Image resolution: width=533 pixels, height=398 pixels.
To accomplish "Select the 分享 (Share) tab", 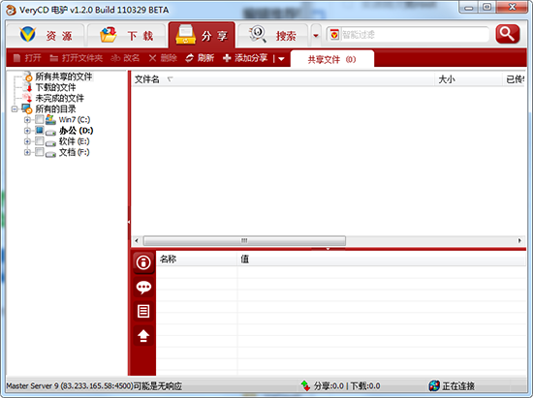I will coord(202,35).
